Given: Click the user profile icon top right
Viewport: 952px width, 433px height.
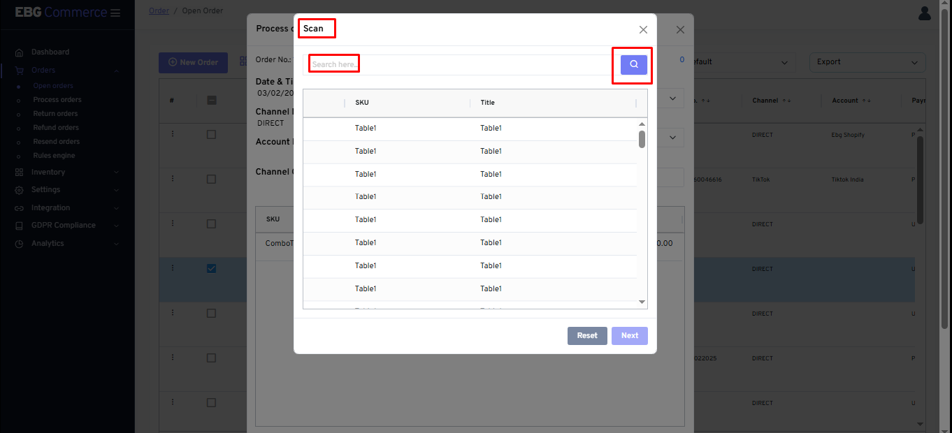Looking at the screenshot, I should point(924,13).
